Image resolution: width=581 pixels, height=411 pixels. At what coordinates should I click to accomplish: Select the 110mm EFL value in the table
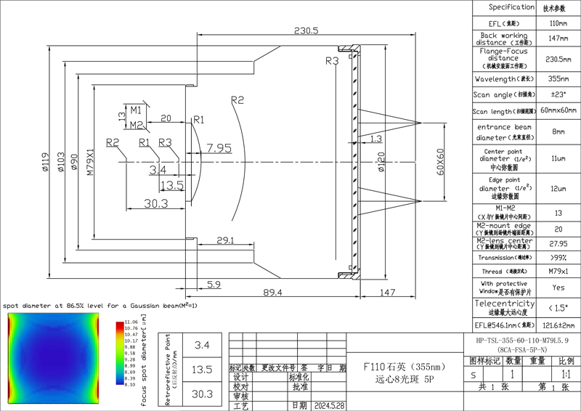(x=557, y=23)
